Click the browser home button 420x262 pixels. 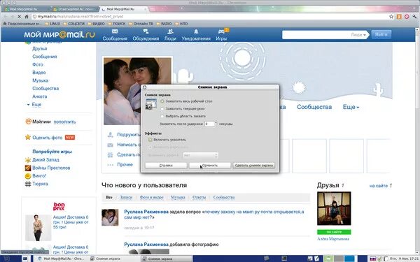click(27, 17)
